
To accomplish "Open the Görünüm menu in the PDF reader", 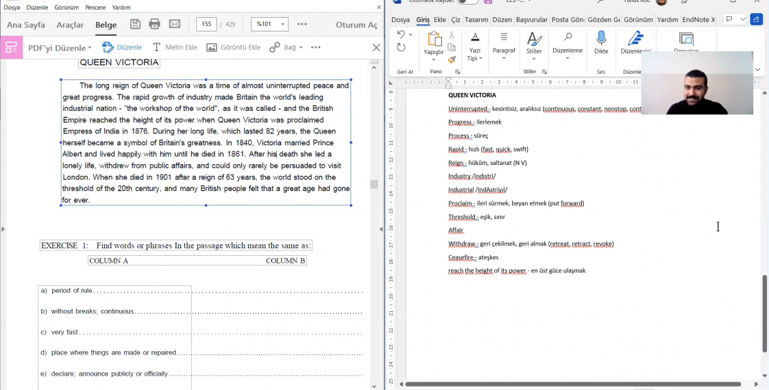I will (x=66, y=8).
